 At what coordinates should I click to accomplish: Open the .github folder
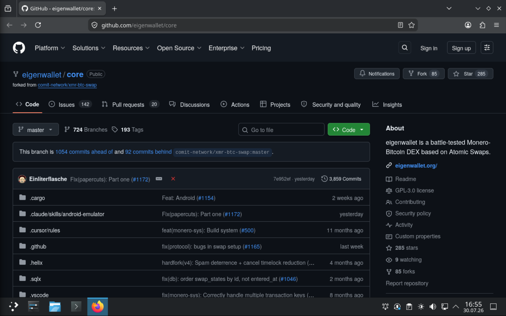point(38,246)
